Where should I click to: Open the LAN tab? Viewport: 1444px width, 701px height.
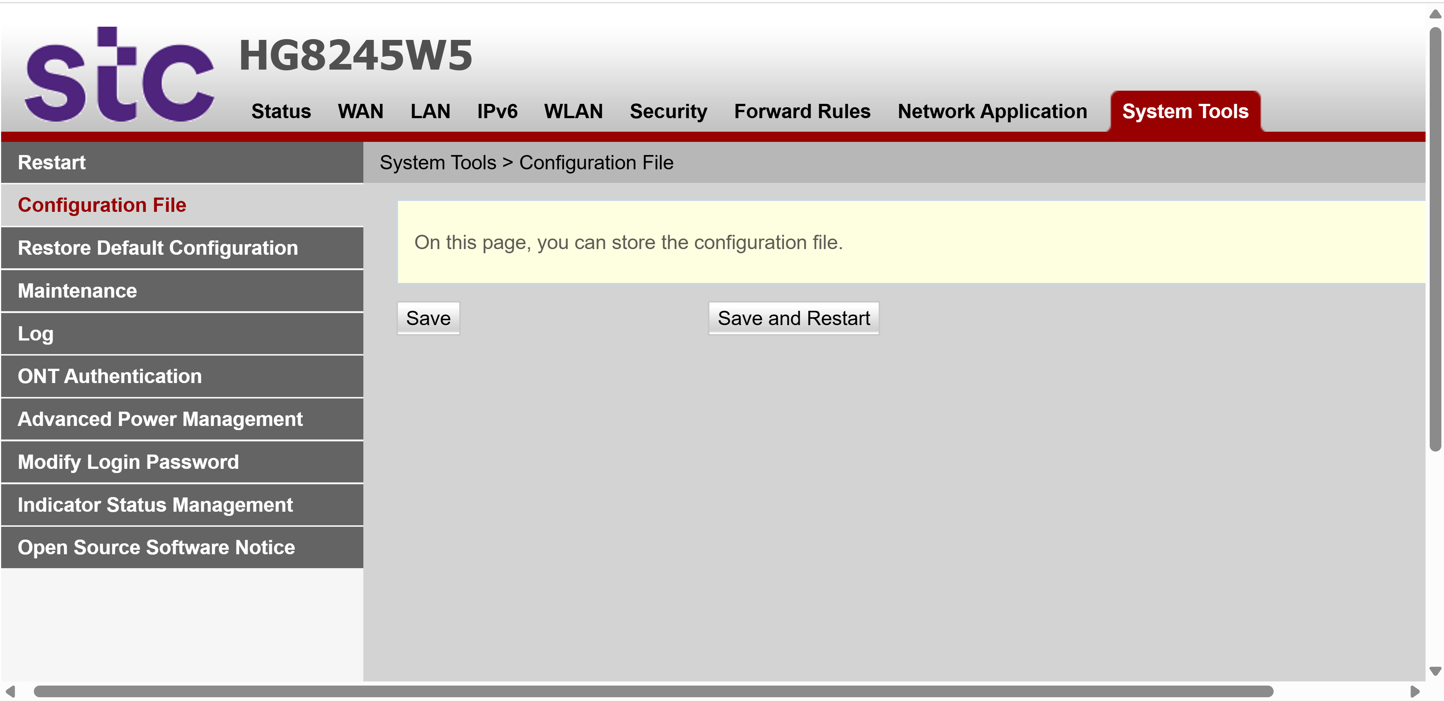(430, 111)
